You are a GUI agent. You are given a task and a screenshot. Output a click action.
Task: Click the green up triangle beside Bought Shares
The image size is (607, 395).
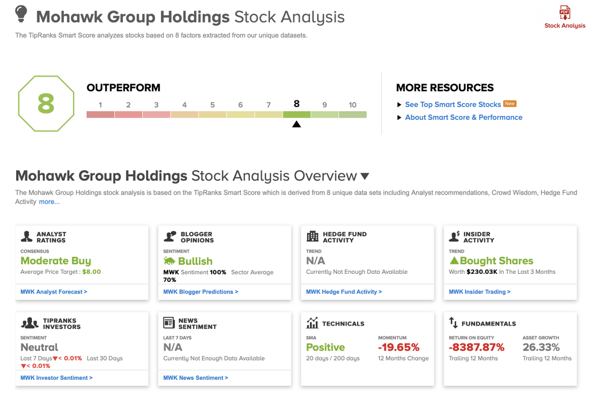tap(454, 261)
